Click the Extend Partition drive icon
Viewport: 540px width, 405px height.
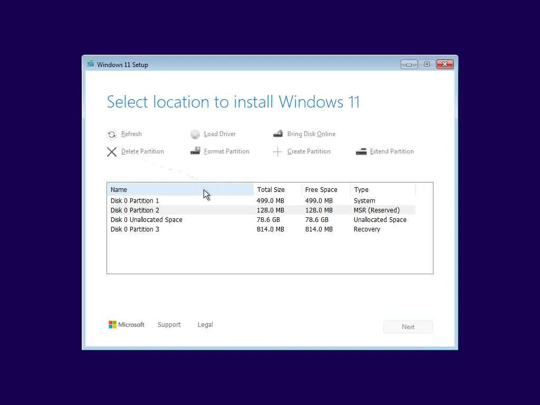tap(361, 151)
